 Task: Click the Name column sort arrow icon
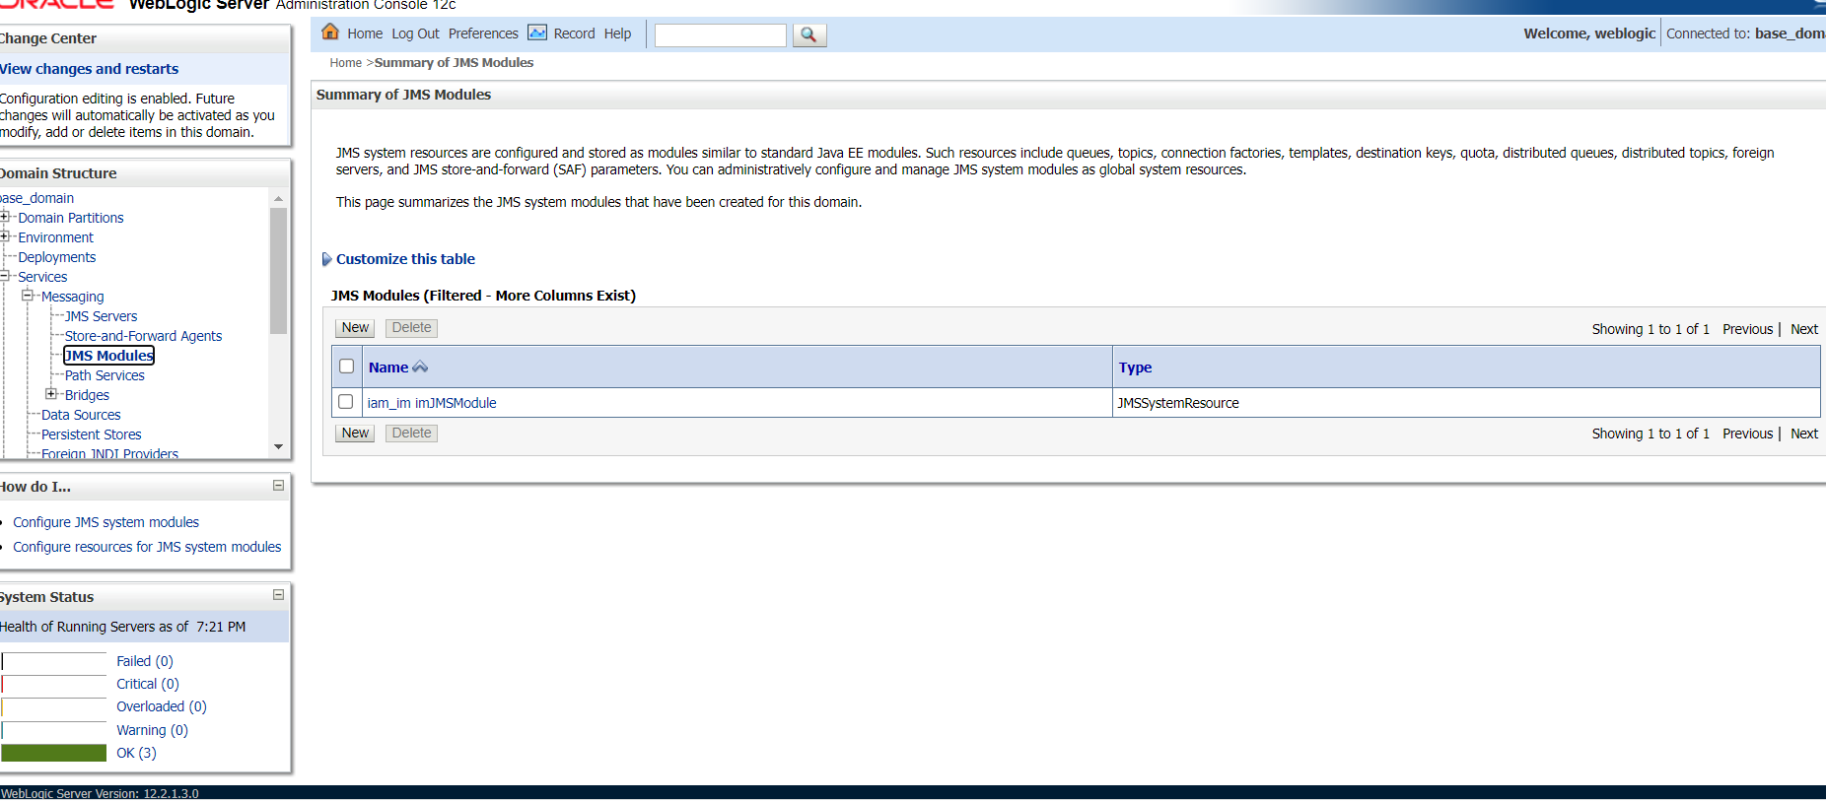[x=421, y=368]
